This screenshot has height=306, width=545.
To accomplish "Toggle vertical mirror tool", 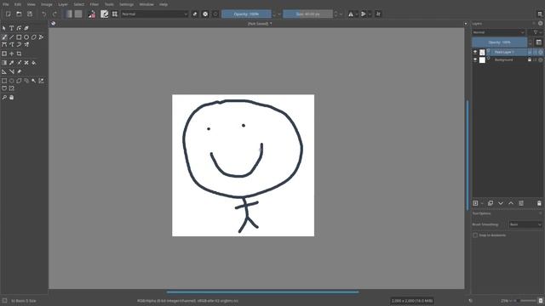I will tap(364, 14).
